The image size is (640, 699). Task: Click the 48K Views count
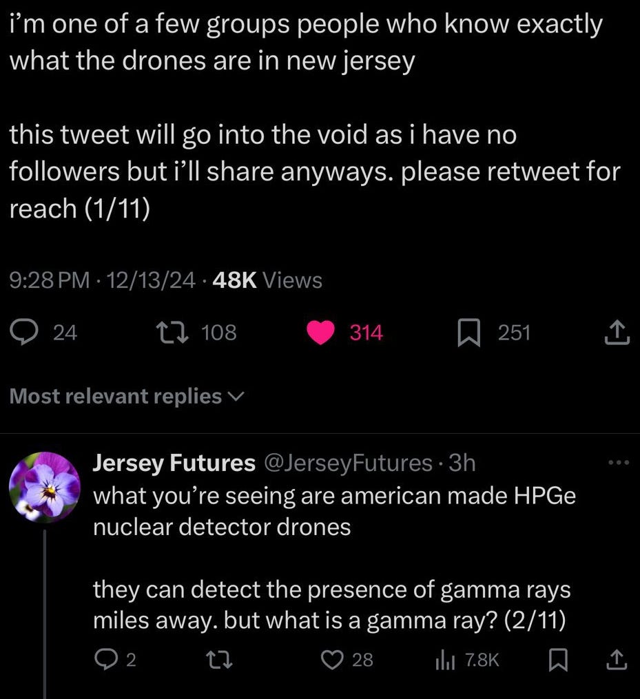pos(268,280)
